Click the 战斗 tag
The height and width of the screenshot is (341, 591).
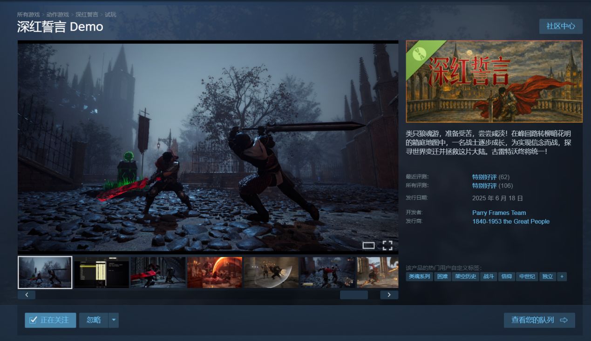[489, 276]
